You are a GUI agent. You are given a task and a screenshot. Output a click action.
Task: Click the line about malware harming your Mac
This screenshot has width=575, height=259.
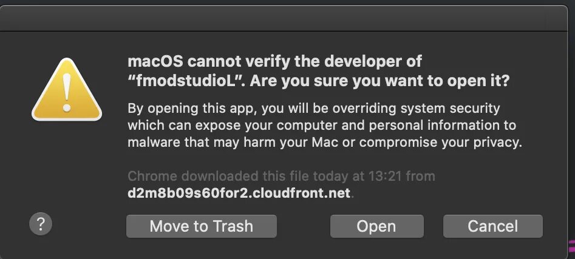pyautogui.click(x=325, y=142)
